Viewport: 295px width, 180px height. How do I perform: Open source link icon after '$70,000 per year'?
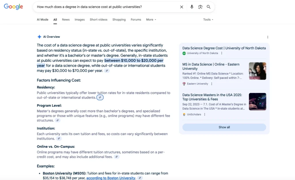(107, 71)
